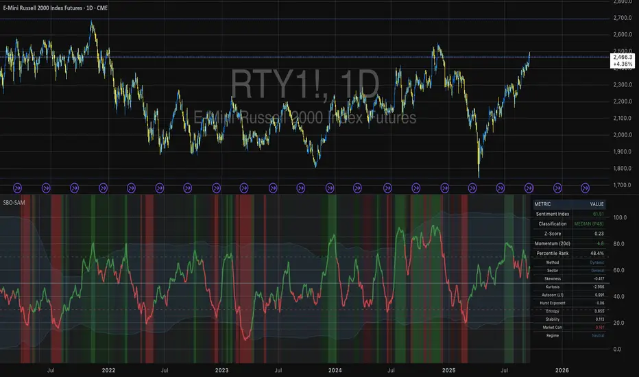The image size is (639, 377).
Task: Open the September 2024 contract rollover marker
Action: coord(416,188)
